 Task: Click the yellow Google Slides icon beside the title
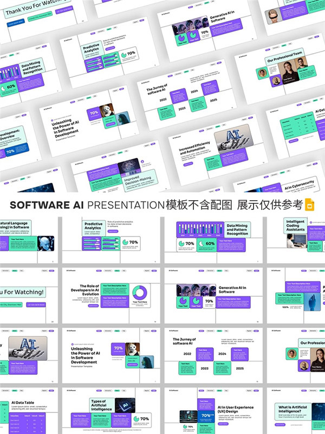tap(309, 205)
